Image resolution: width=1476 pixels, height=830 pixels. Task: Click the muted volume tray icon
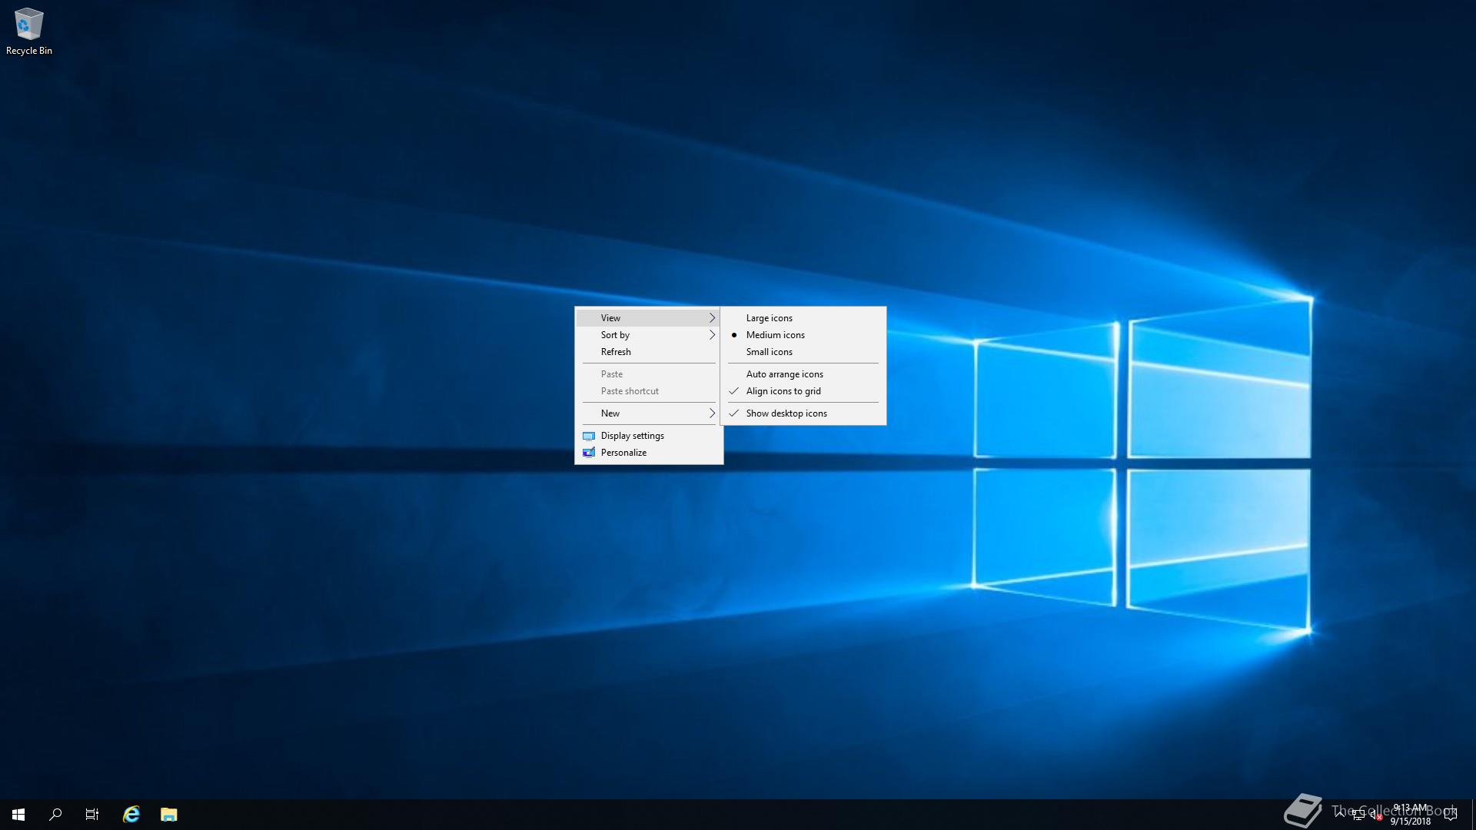point(1376,815)
